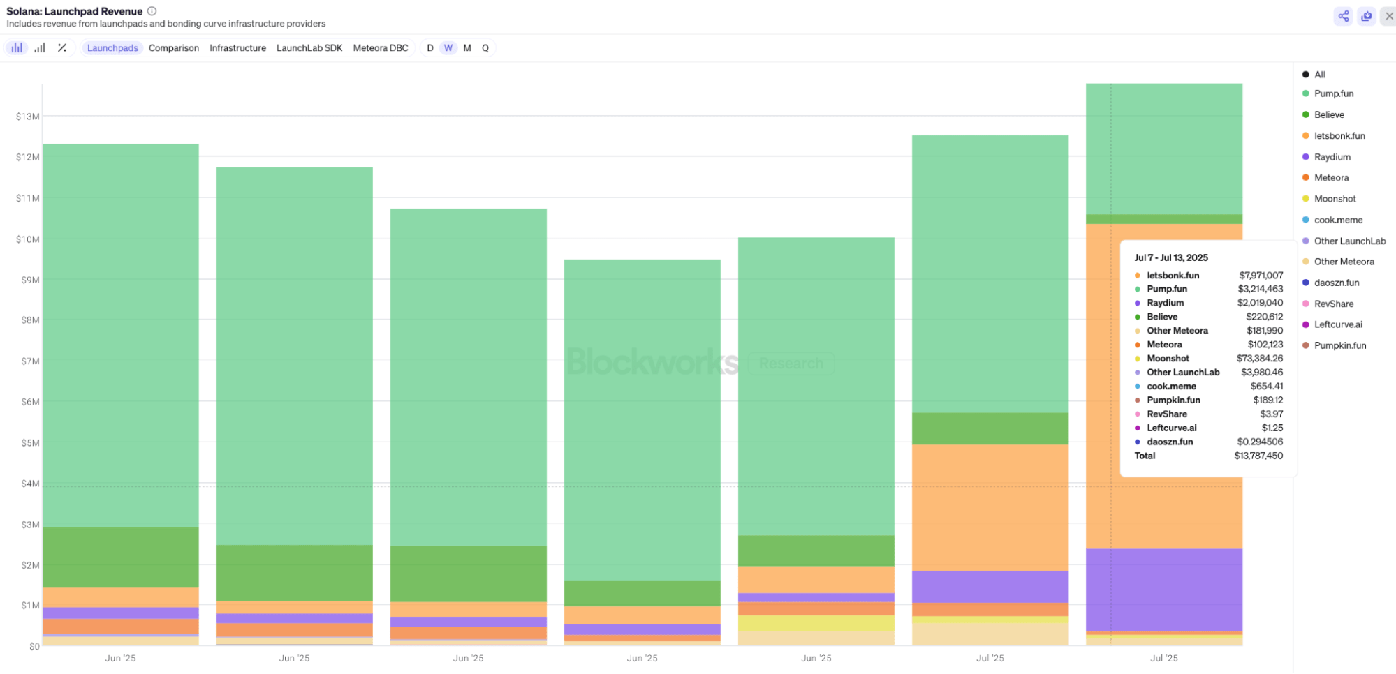Image resolution: width=1396 pixels, height=674 pixels.
Task: Toggle the Pump.fun legend series
Action: 1328,93
